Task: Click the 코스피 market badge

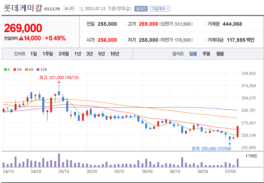Action: point(69,9)
